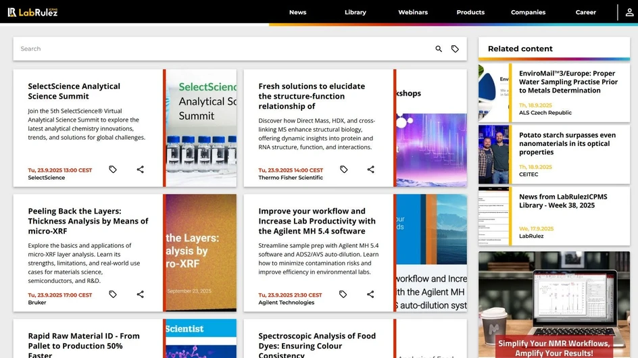
Task: Share the Thermo Fisher Scientific webinar
Action: pos(371,170)
